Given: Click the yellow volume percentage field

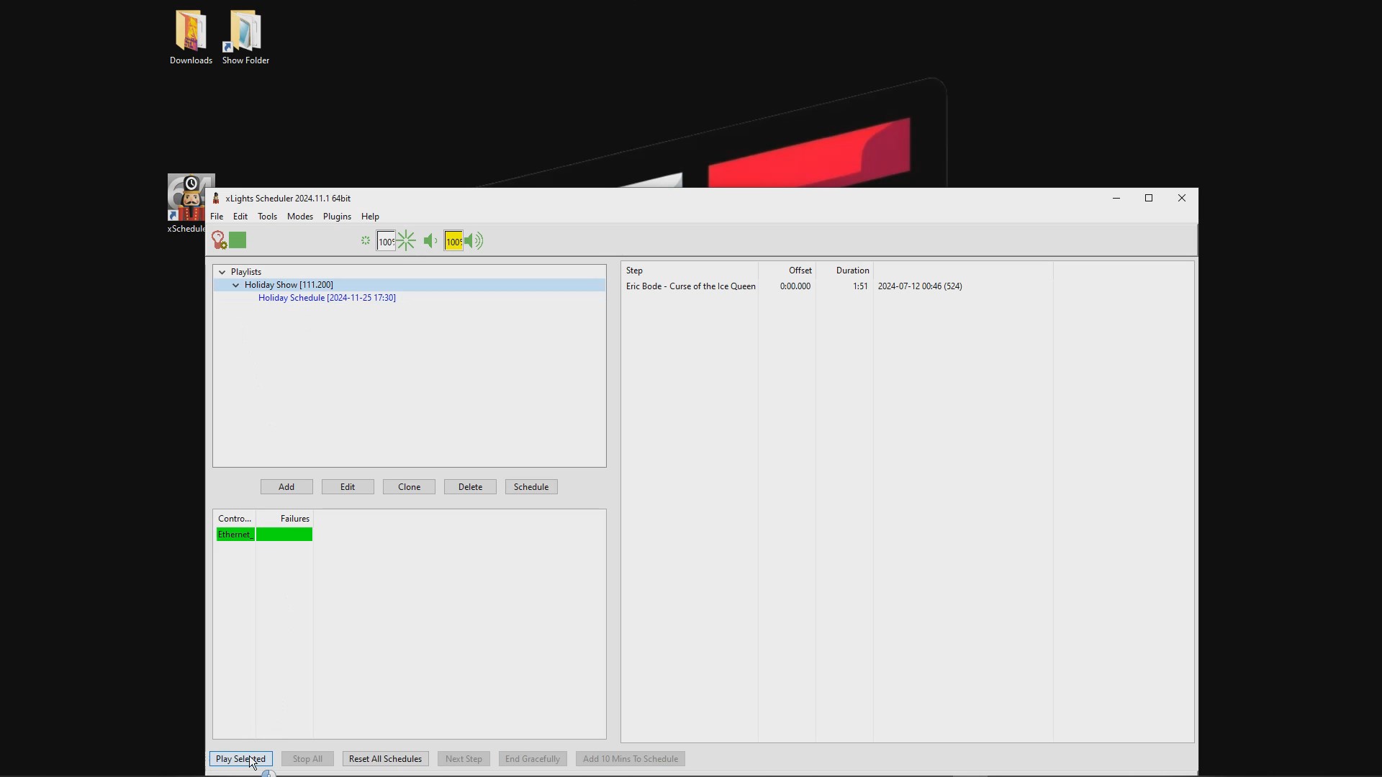Looking at the screenshot, I should click(453, 241).
